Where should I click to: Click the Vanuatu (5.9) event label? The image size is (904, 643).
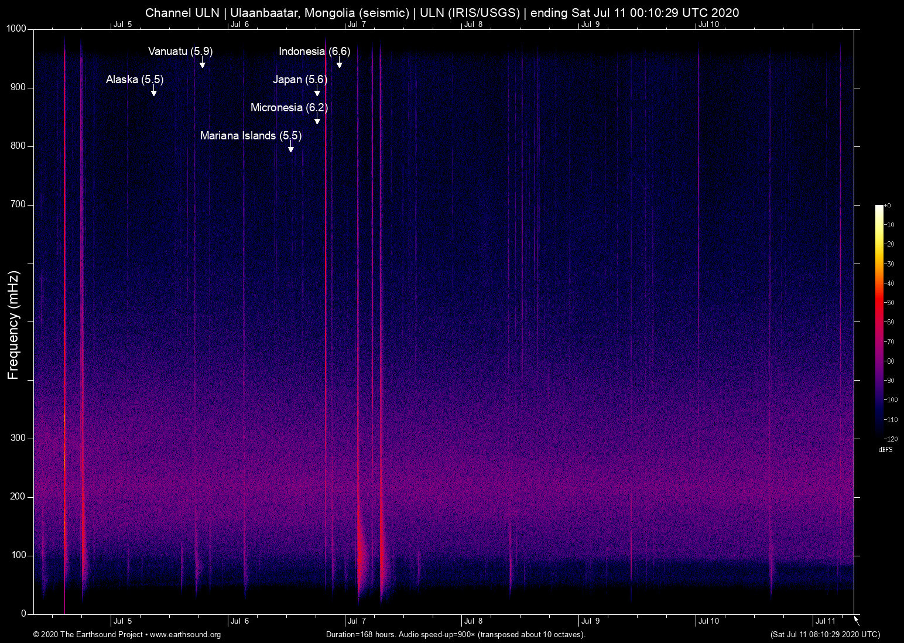(x=180, y=52)
